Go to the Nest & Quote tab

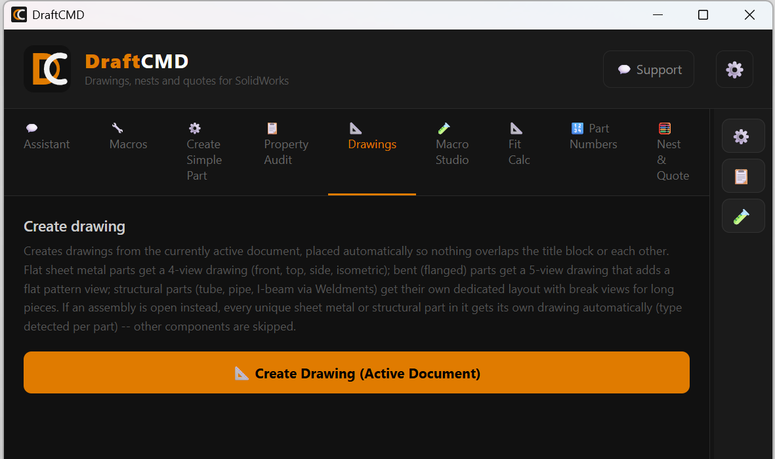[x=673, y=151]
